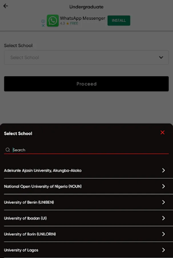Click the WhatsApp Messenger ad icon

[53, 21]
